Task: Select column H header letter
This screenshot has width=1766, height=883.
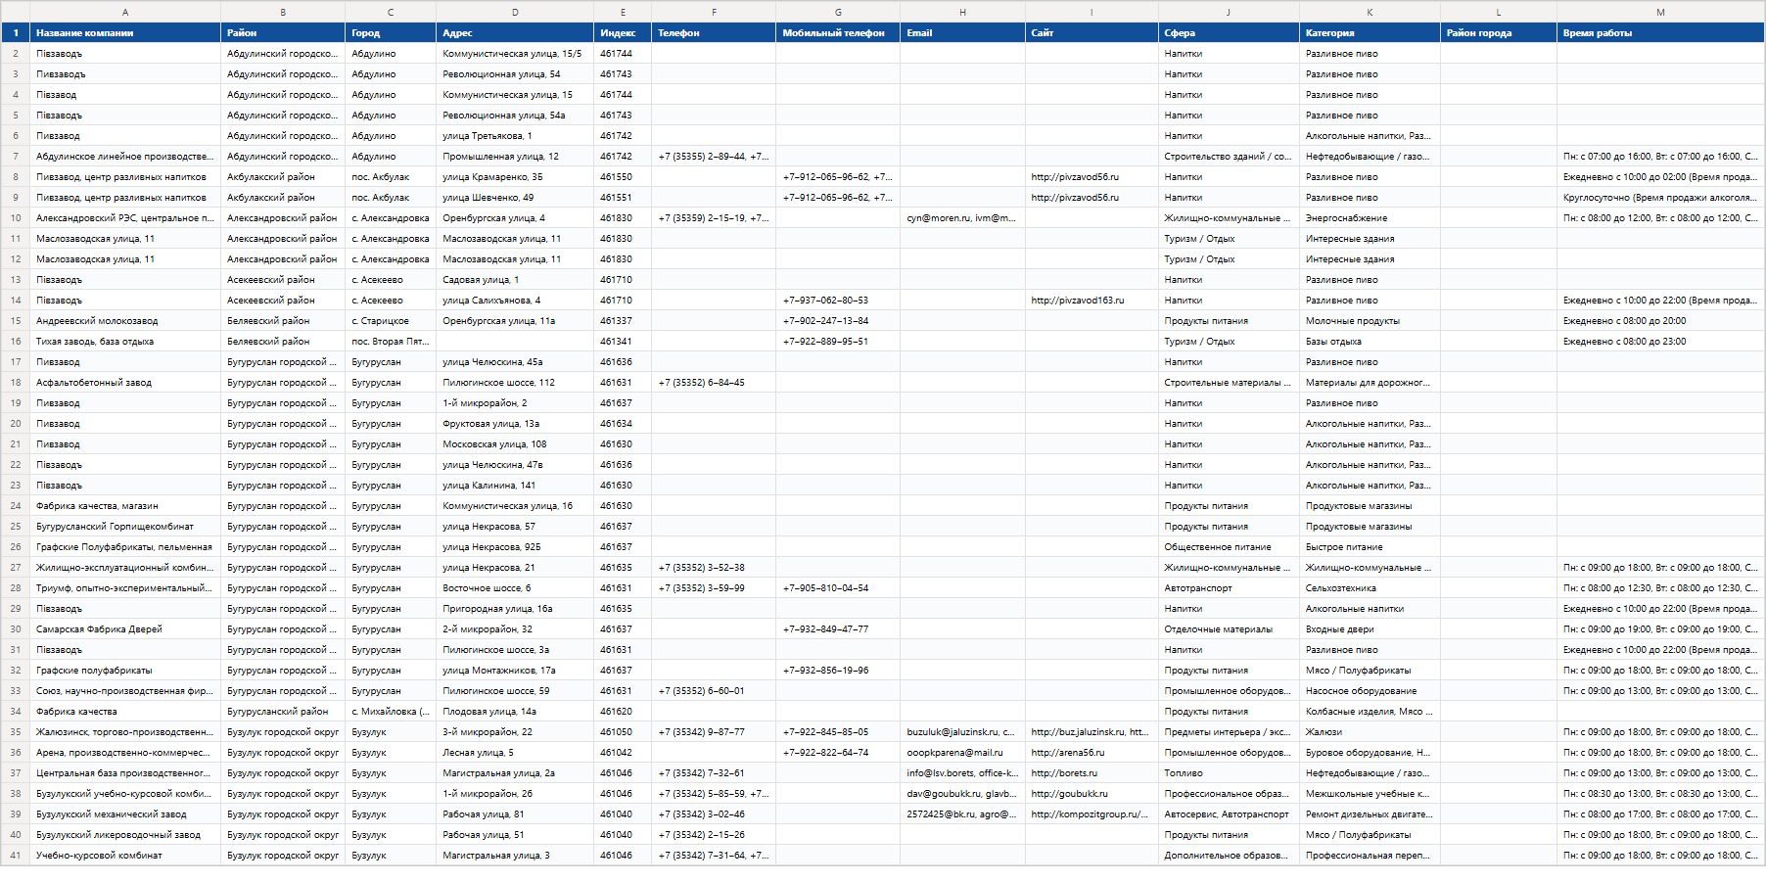Action: coord(962,12)
